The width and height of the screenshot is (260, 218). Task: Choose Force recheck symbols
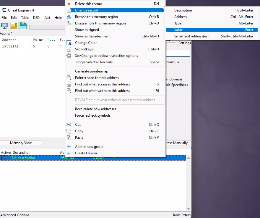click(x=115, y=115)
